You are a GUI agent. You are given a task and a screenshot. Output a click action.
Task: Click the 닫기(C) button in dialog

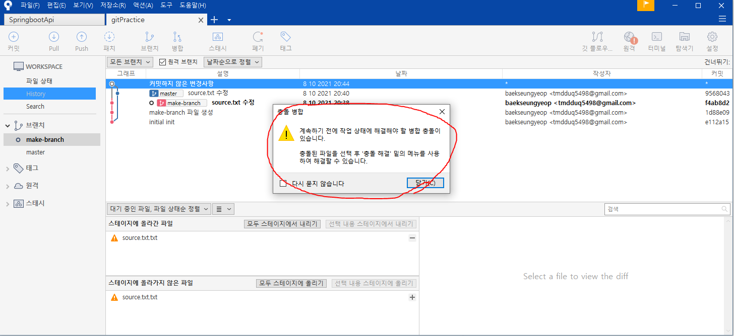pyautogui.click(x=425, y=183)
